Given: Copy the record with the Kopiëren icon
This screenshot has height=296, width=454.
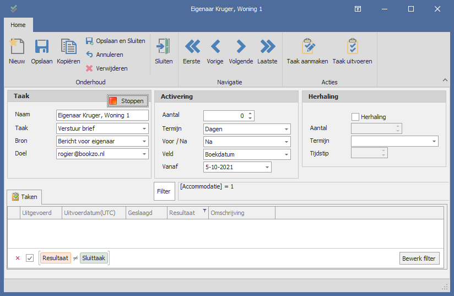Looking at the screenshot, I should pos(68,46).
